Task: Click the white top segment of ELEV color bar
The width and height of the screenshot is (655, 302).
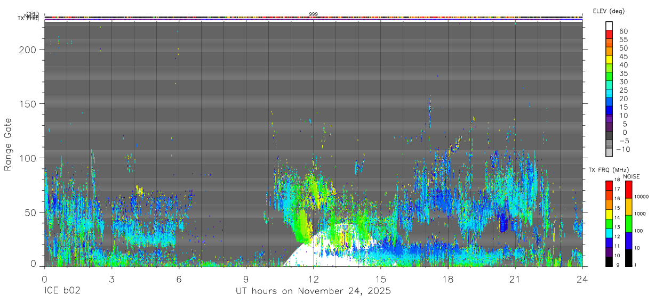Action: pos(609,26)
